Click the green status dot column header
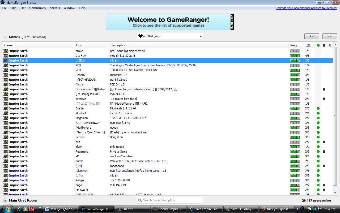Image resolution: width=340 pixels, height=213 pixels. pos(318,45)
